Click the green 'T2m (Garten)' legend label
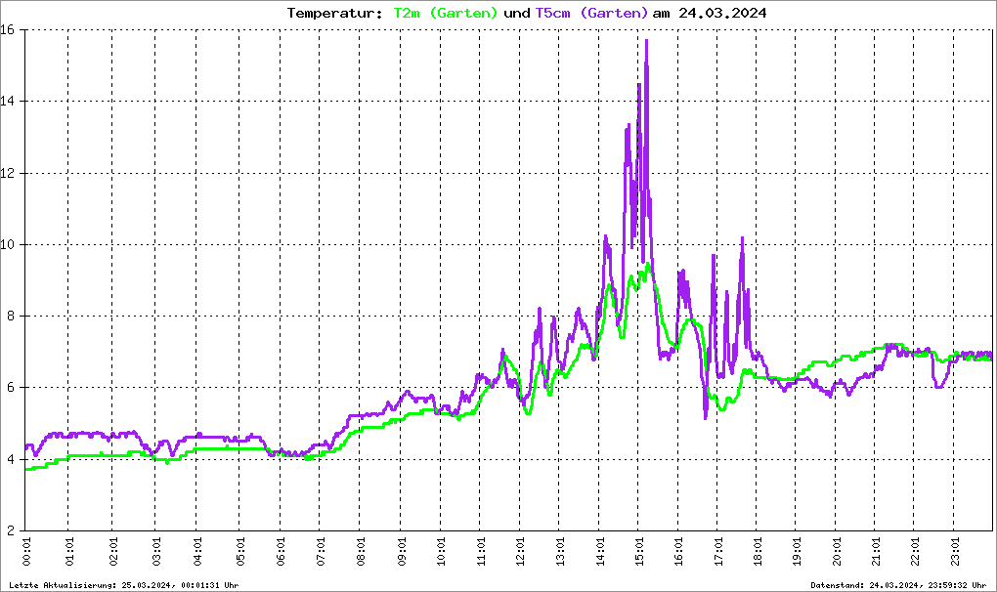 (445, 14)
